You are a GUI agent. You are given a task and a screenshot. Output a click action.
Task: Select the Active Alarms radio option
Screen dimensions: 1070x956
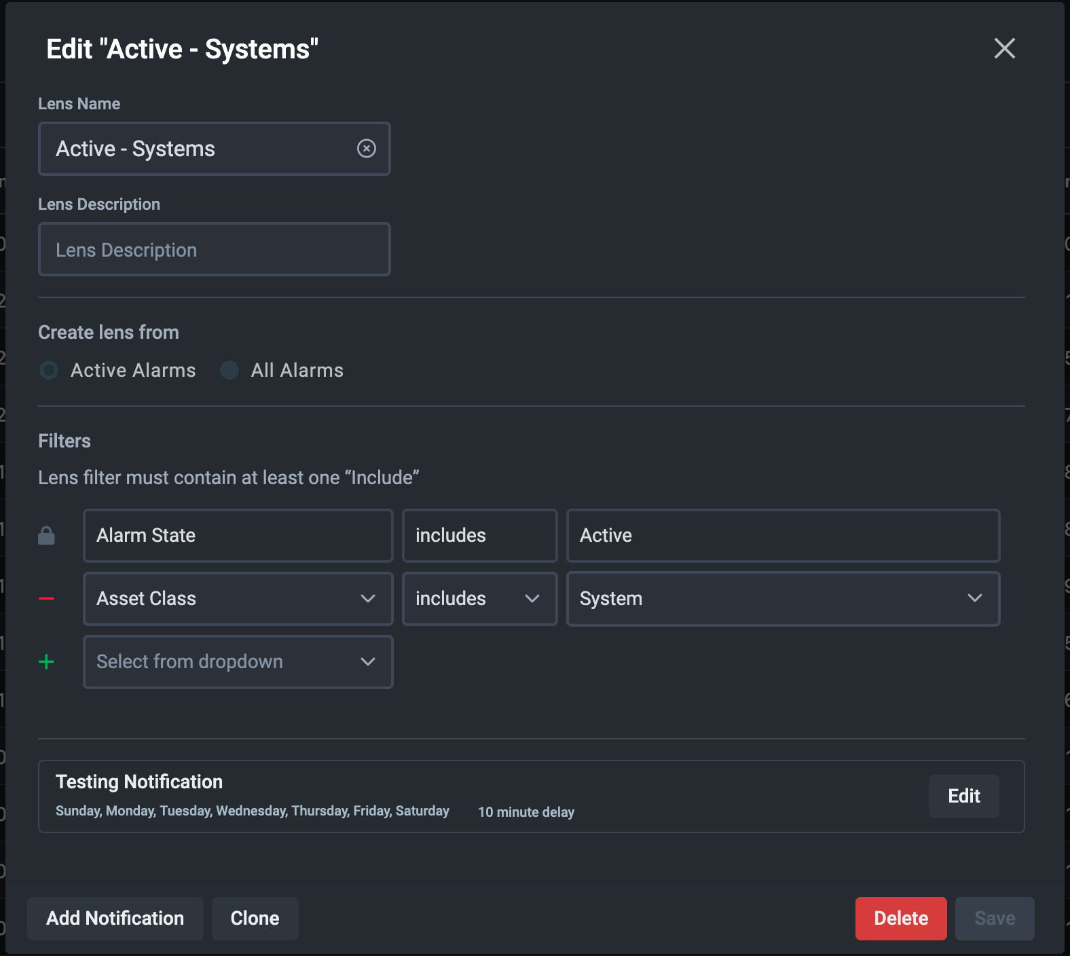point(49,370)
